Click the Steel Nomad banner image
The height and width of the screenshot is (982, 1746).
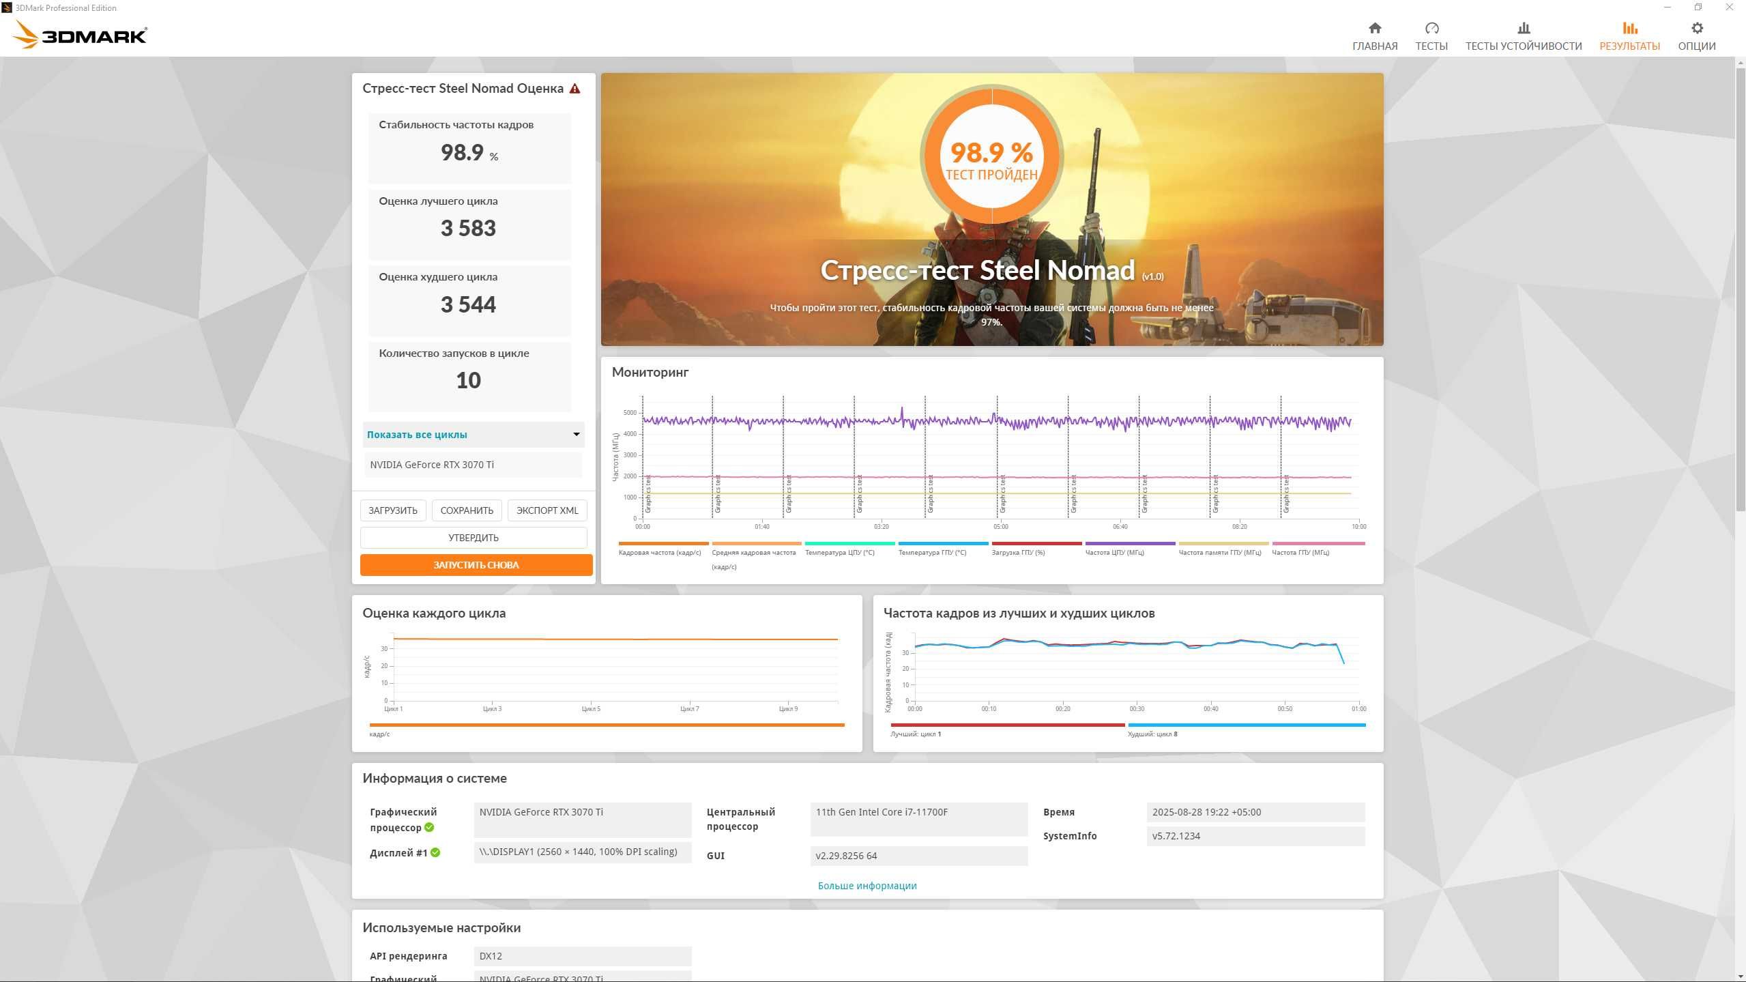[991, 210]
